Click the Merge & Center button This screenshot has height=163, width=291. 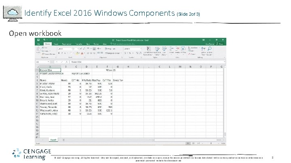113,53
